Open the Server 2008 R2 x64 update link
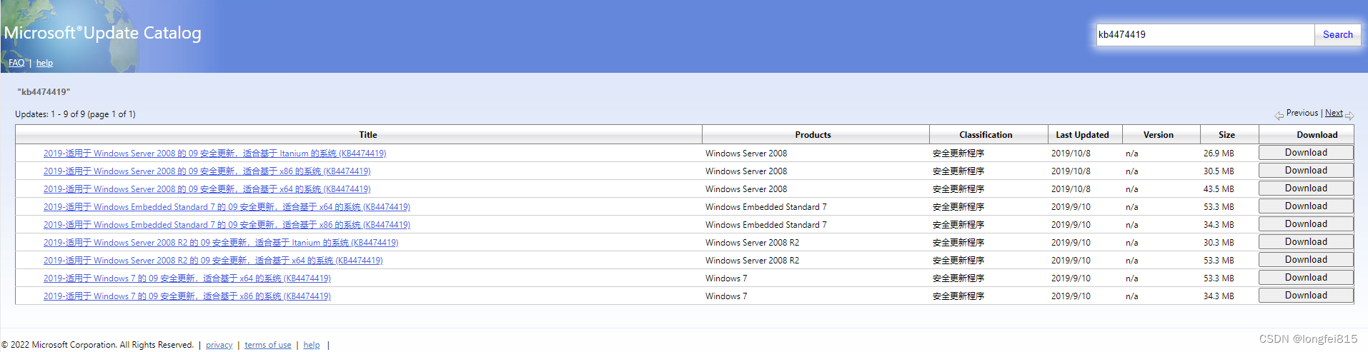This screenshot has height=352, width=1368. click(x=213, y=261)
